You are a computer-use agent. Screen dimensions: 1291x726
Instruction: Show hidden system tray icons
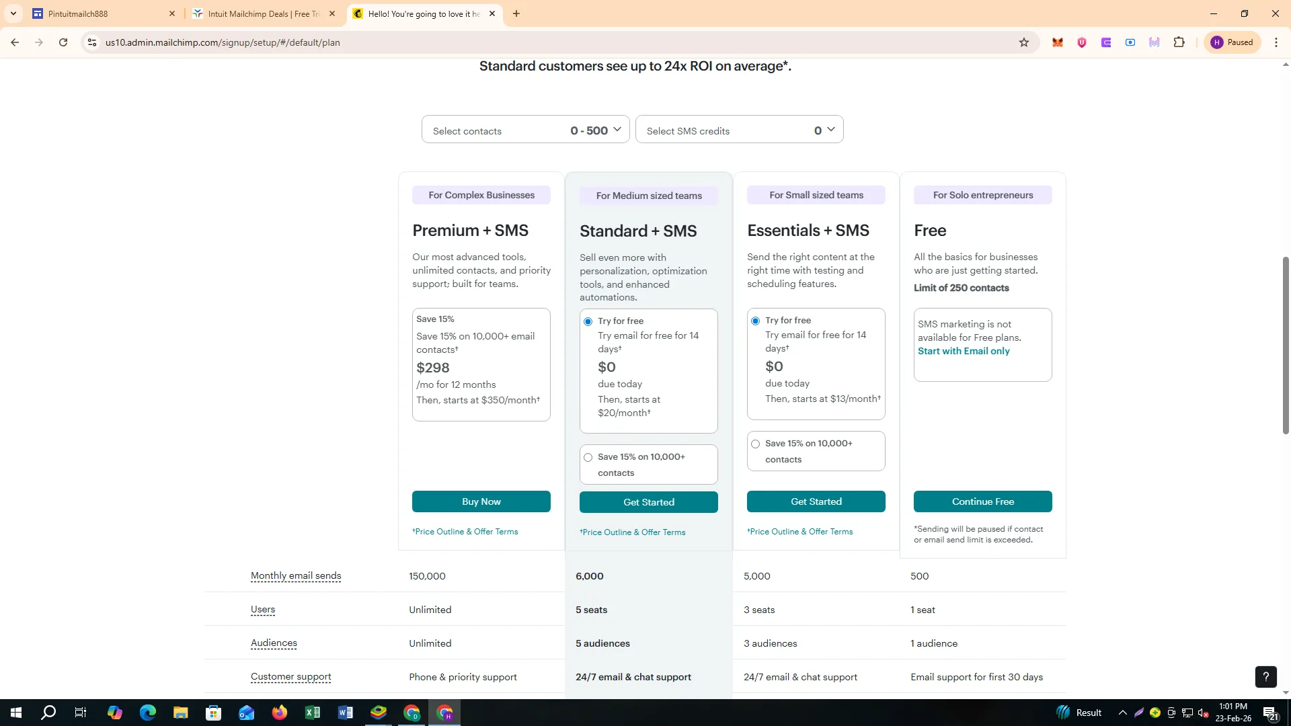point(1122,713)
